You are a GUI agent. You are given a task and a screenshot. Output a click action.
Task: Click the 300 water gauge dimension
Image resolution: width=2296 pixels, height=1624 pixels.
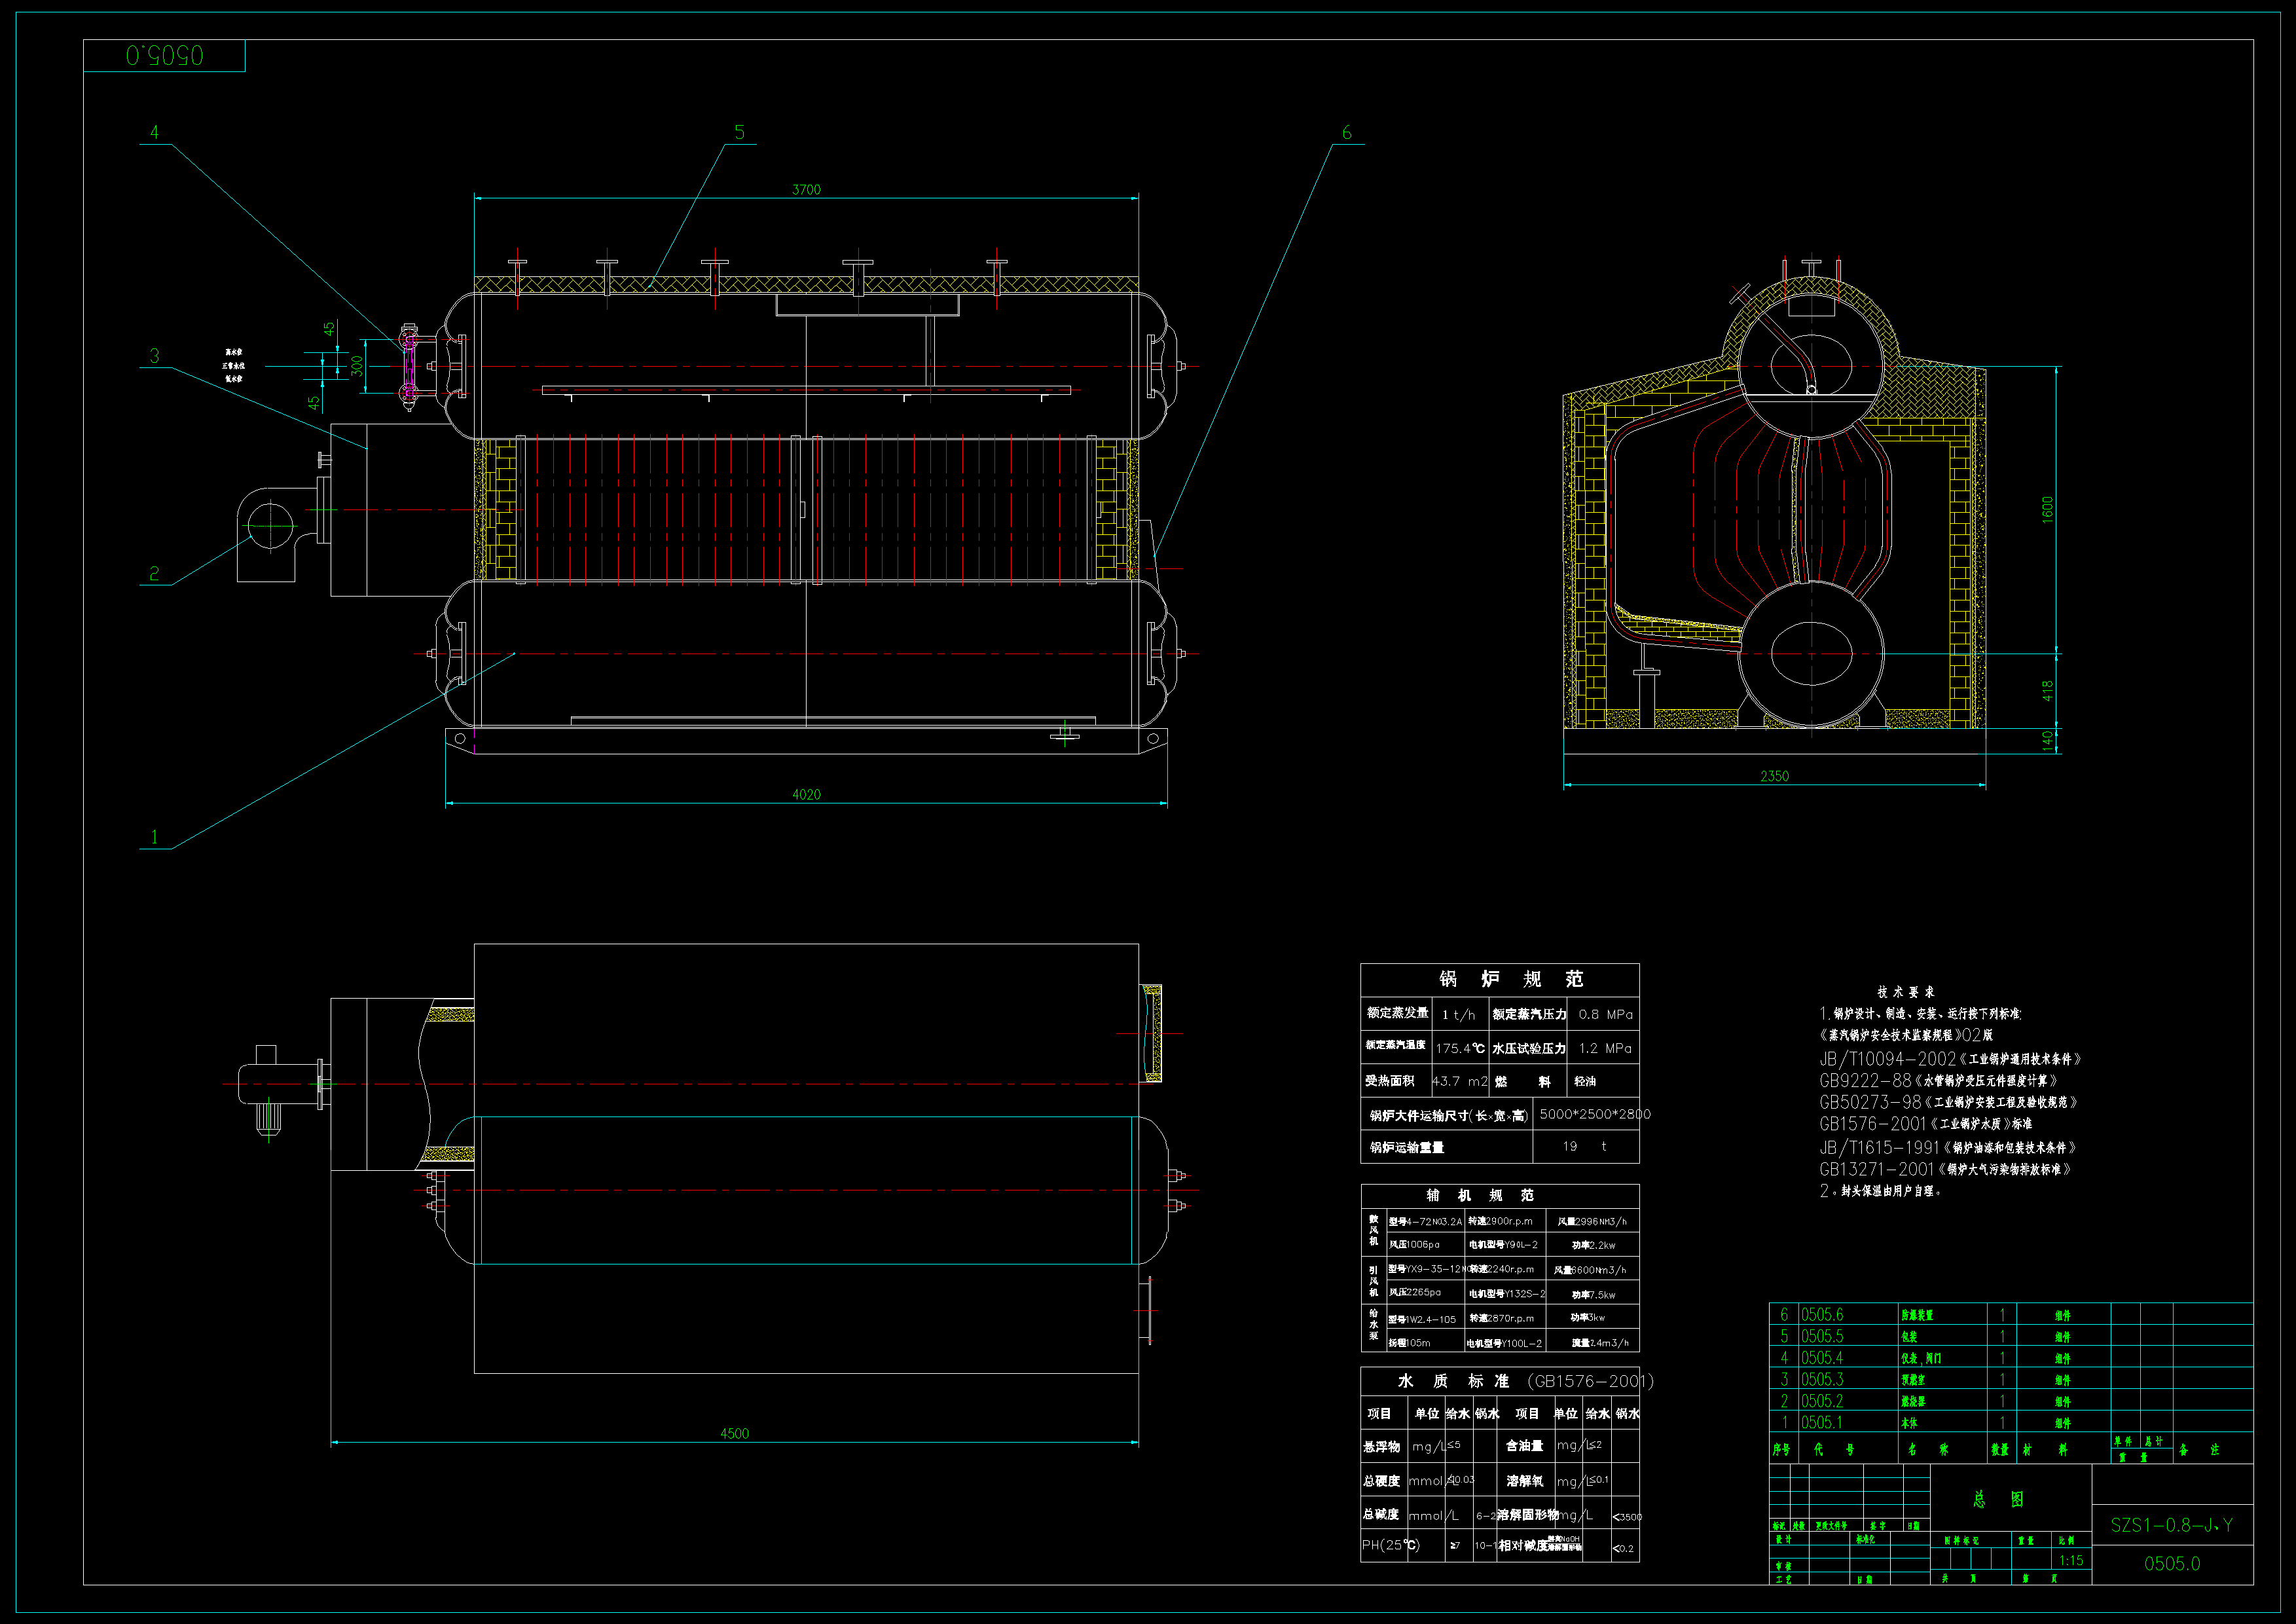pyautogui.click(x=357, y=366)
